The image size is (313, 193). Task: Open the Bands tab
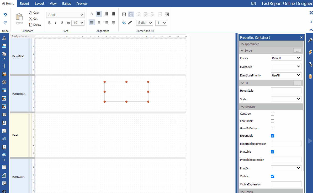pyautogui.click(x=66, y=4)
